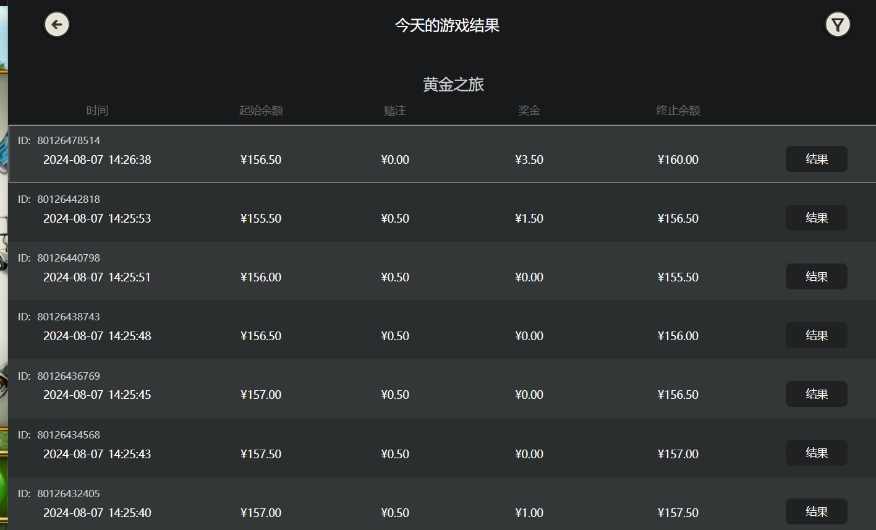The image size is (876, 530).
Task: Click the 赌注 column header
Action: click(395, 111)
